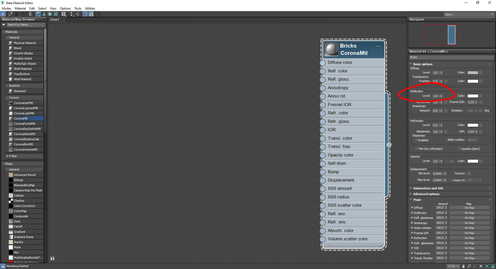Click the Delete Selected trash icon
496x269 pixels.
30,14
